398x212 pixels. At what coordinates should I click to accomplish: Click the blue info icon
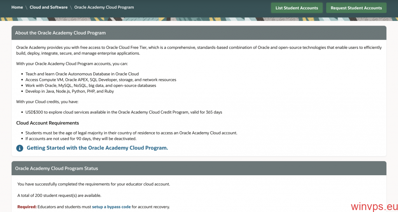pyautogui.click(x=20, y=148)
